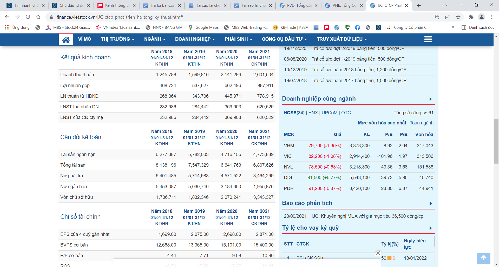Open HNX - BANG GIA bookmark
The image size is (499, 267).
[x=164, y=27]
